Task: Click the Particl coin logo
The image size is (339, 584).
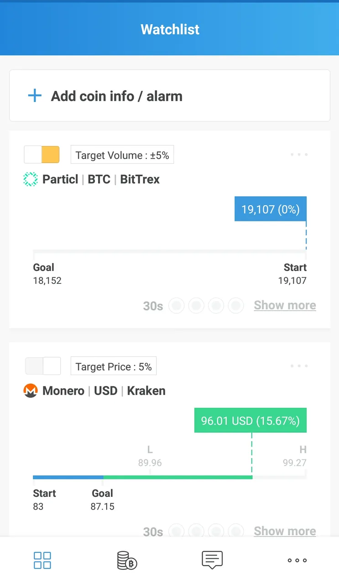Action: pos(31,179)
